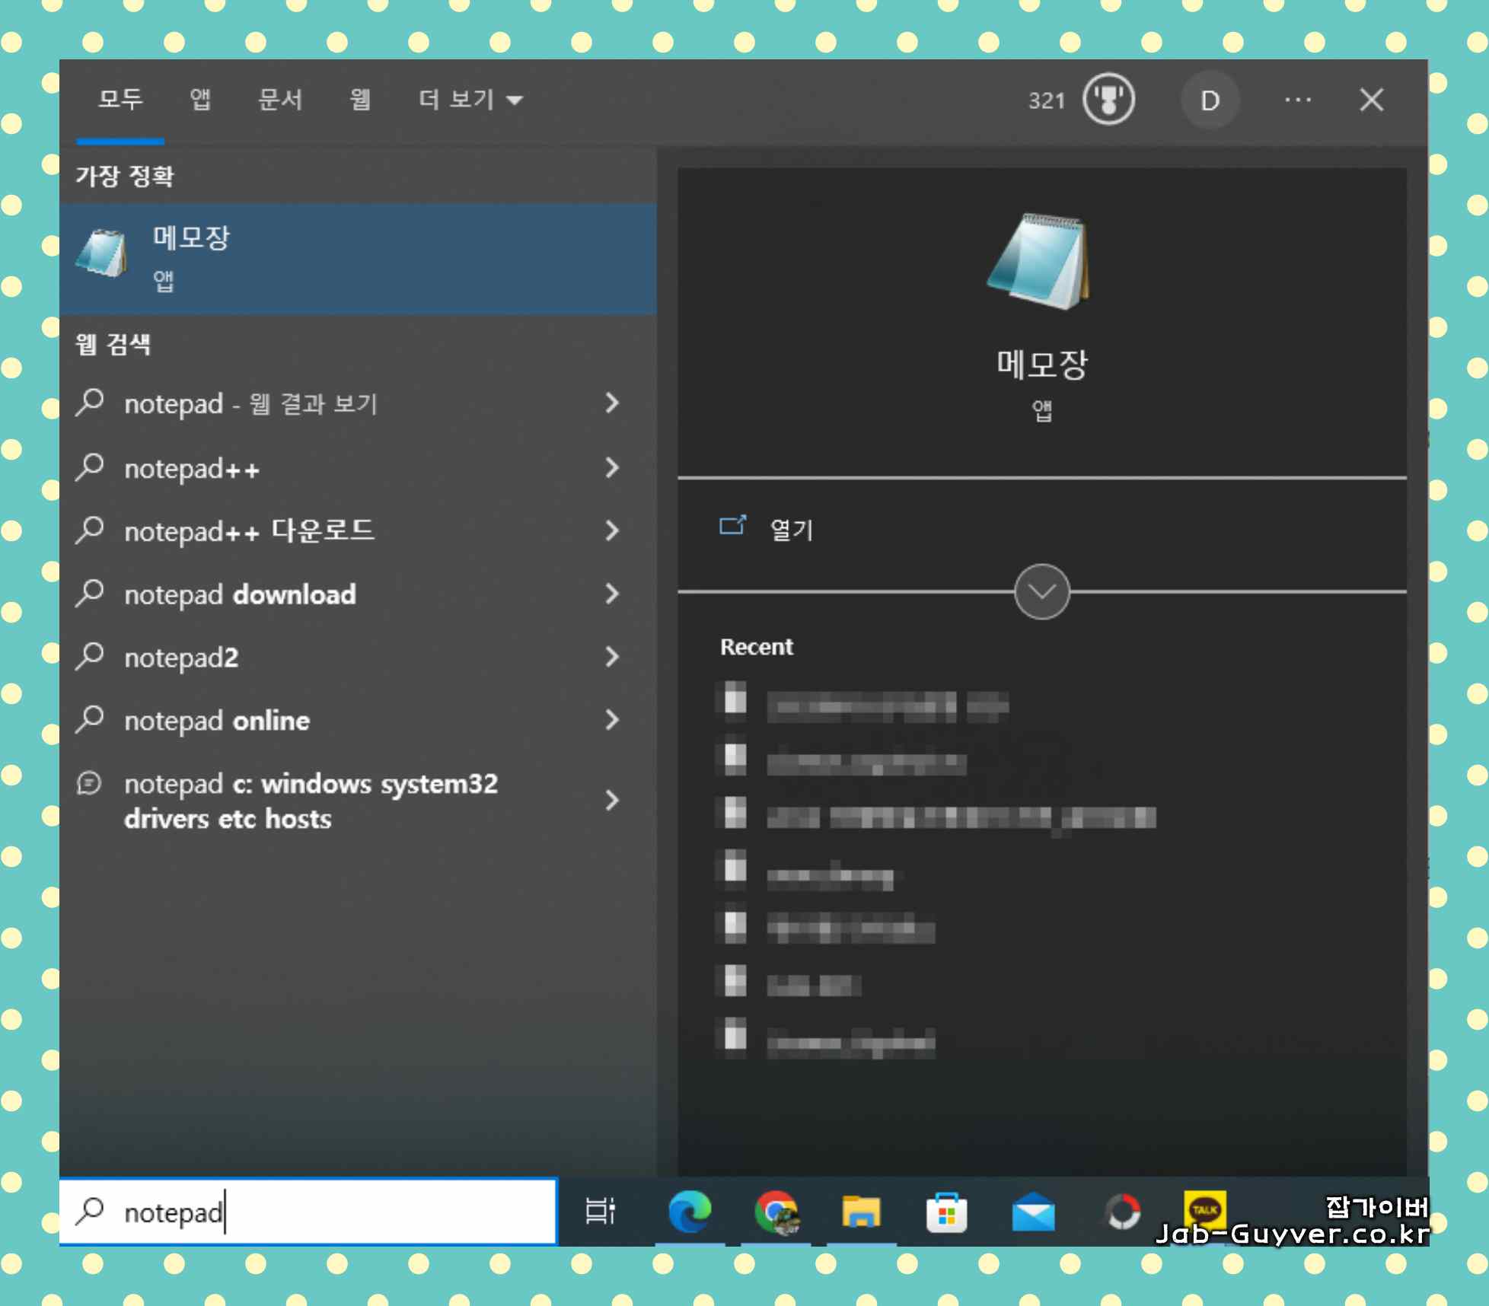Select the 메모장 best match result
The image size is (1489, 1306).
tap(358, 259)
